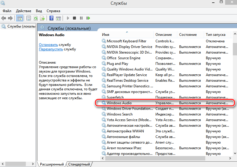Select Службы (локальные) tree node
Image resolution: width=237 pixels, height=167 pixels.
[x=18, y=26]
